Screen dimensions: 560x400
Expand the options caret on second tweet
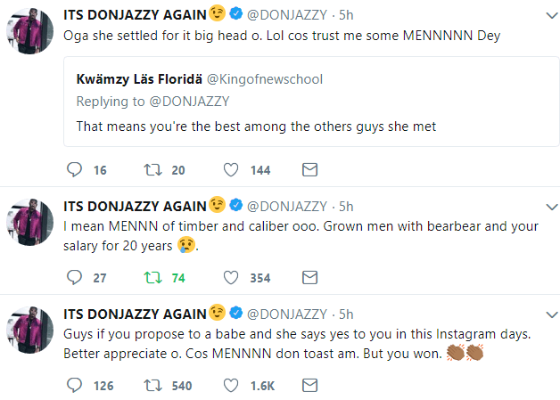(544, 207)
